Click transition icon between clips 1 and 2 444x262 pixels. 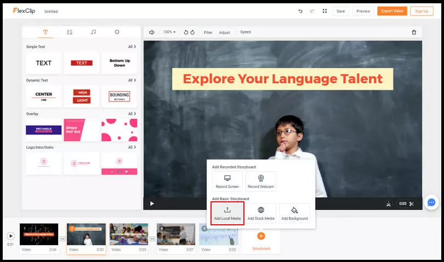point(62,239)
